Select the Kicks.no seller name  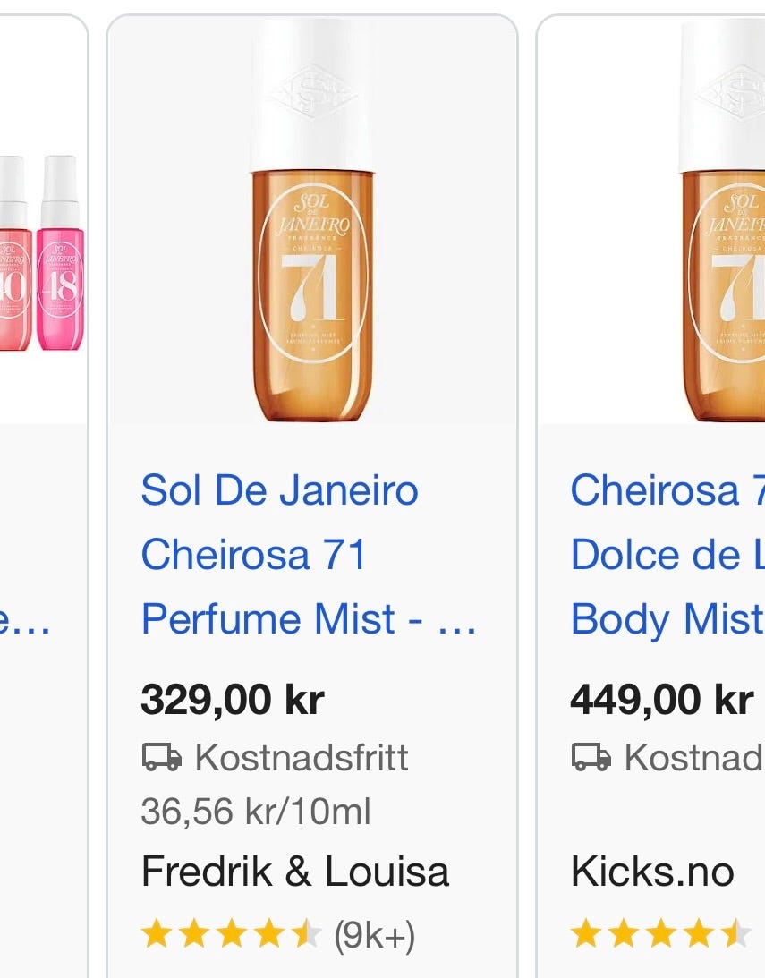pos(652,872)
